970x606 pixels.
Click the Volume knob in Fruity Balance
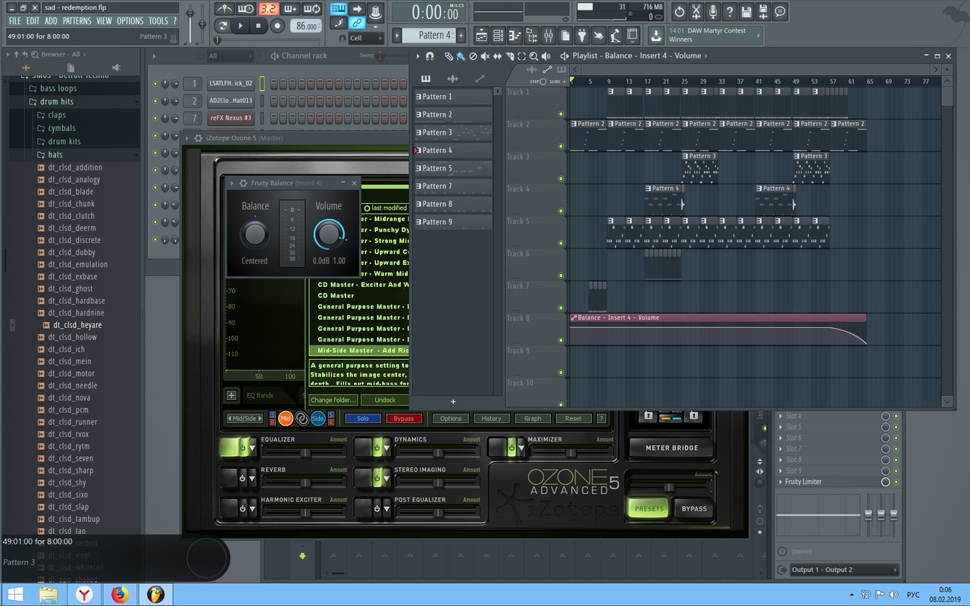[x=328, y=234]
